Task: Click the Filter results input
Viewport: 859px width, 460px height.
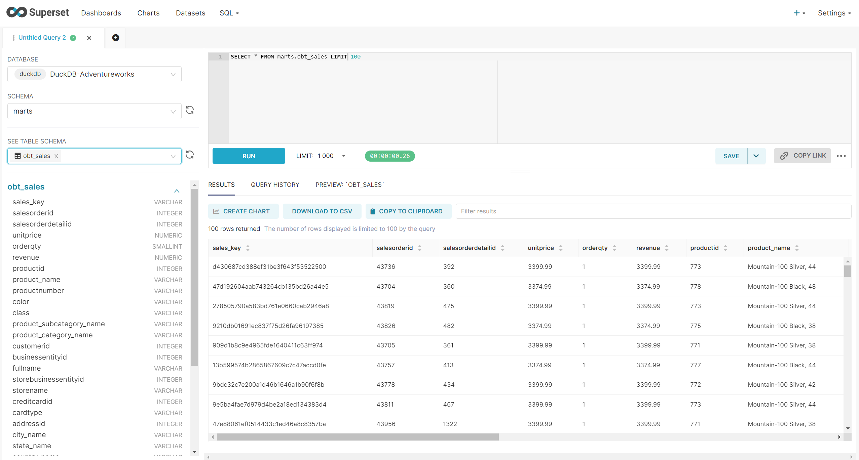Action: [652, 211]
